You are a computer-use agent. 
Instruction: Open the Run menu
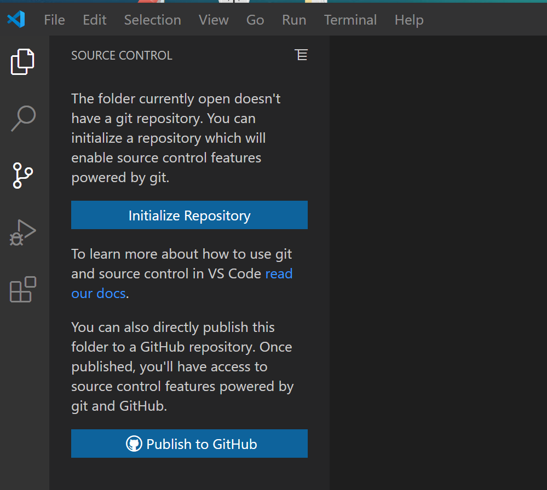[294, 20]
